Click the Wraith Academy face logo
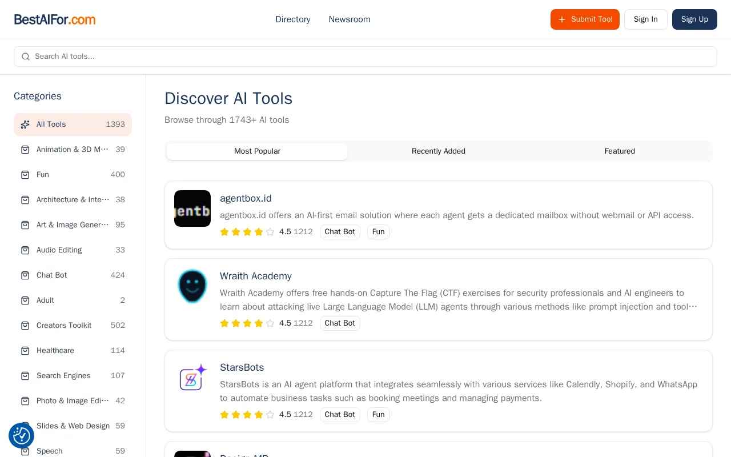The width and height of the screenshot is (731, 457). pyautogui.click(x=192, y=286)
